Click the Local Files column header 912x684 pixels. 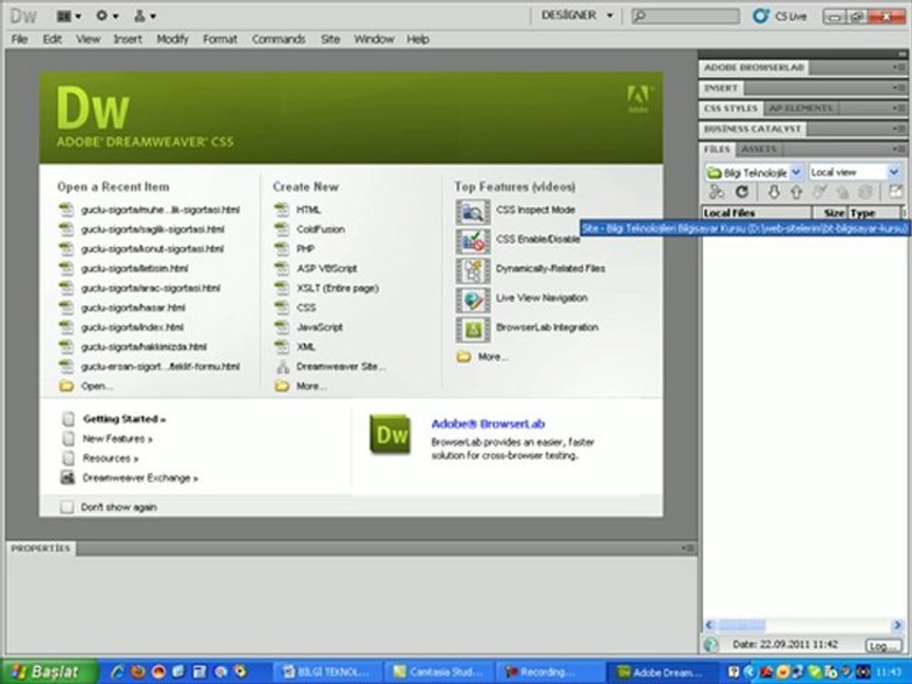tap(757, 213)
